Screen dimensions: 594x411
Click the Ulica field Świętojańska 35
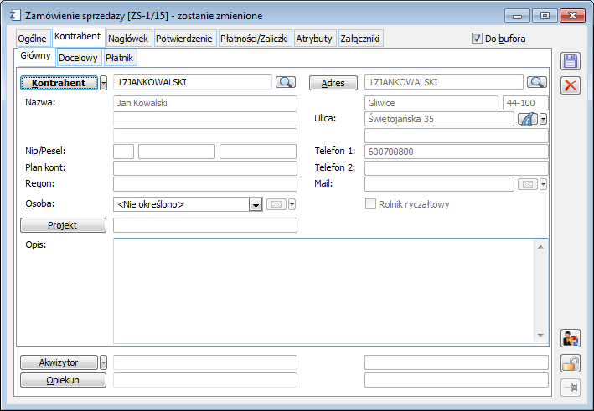(x=439, y=119)
